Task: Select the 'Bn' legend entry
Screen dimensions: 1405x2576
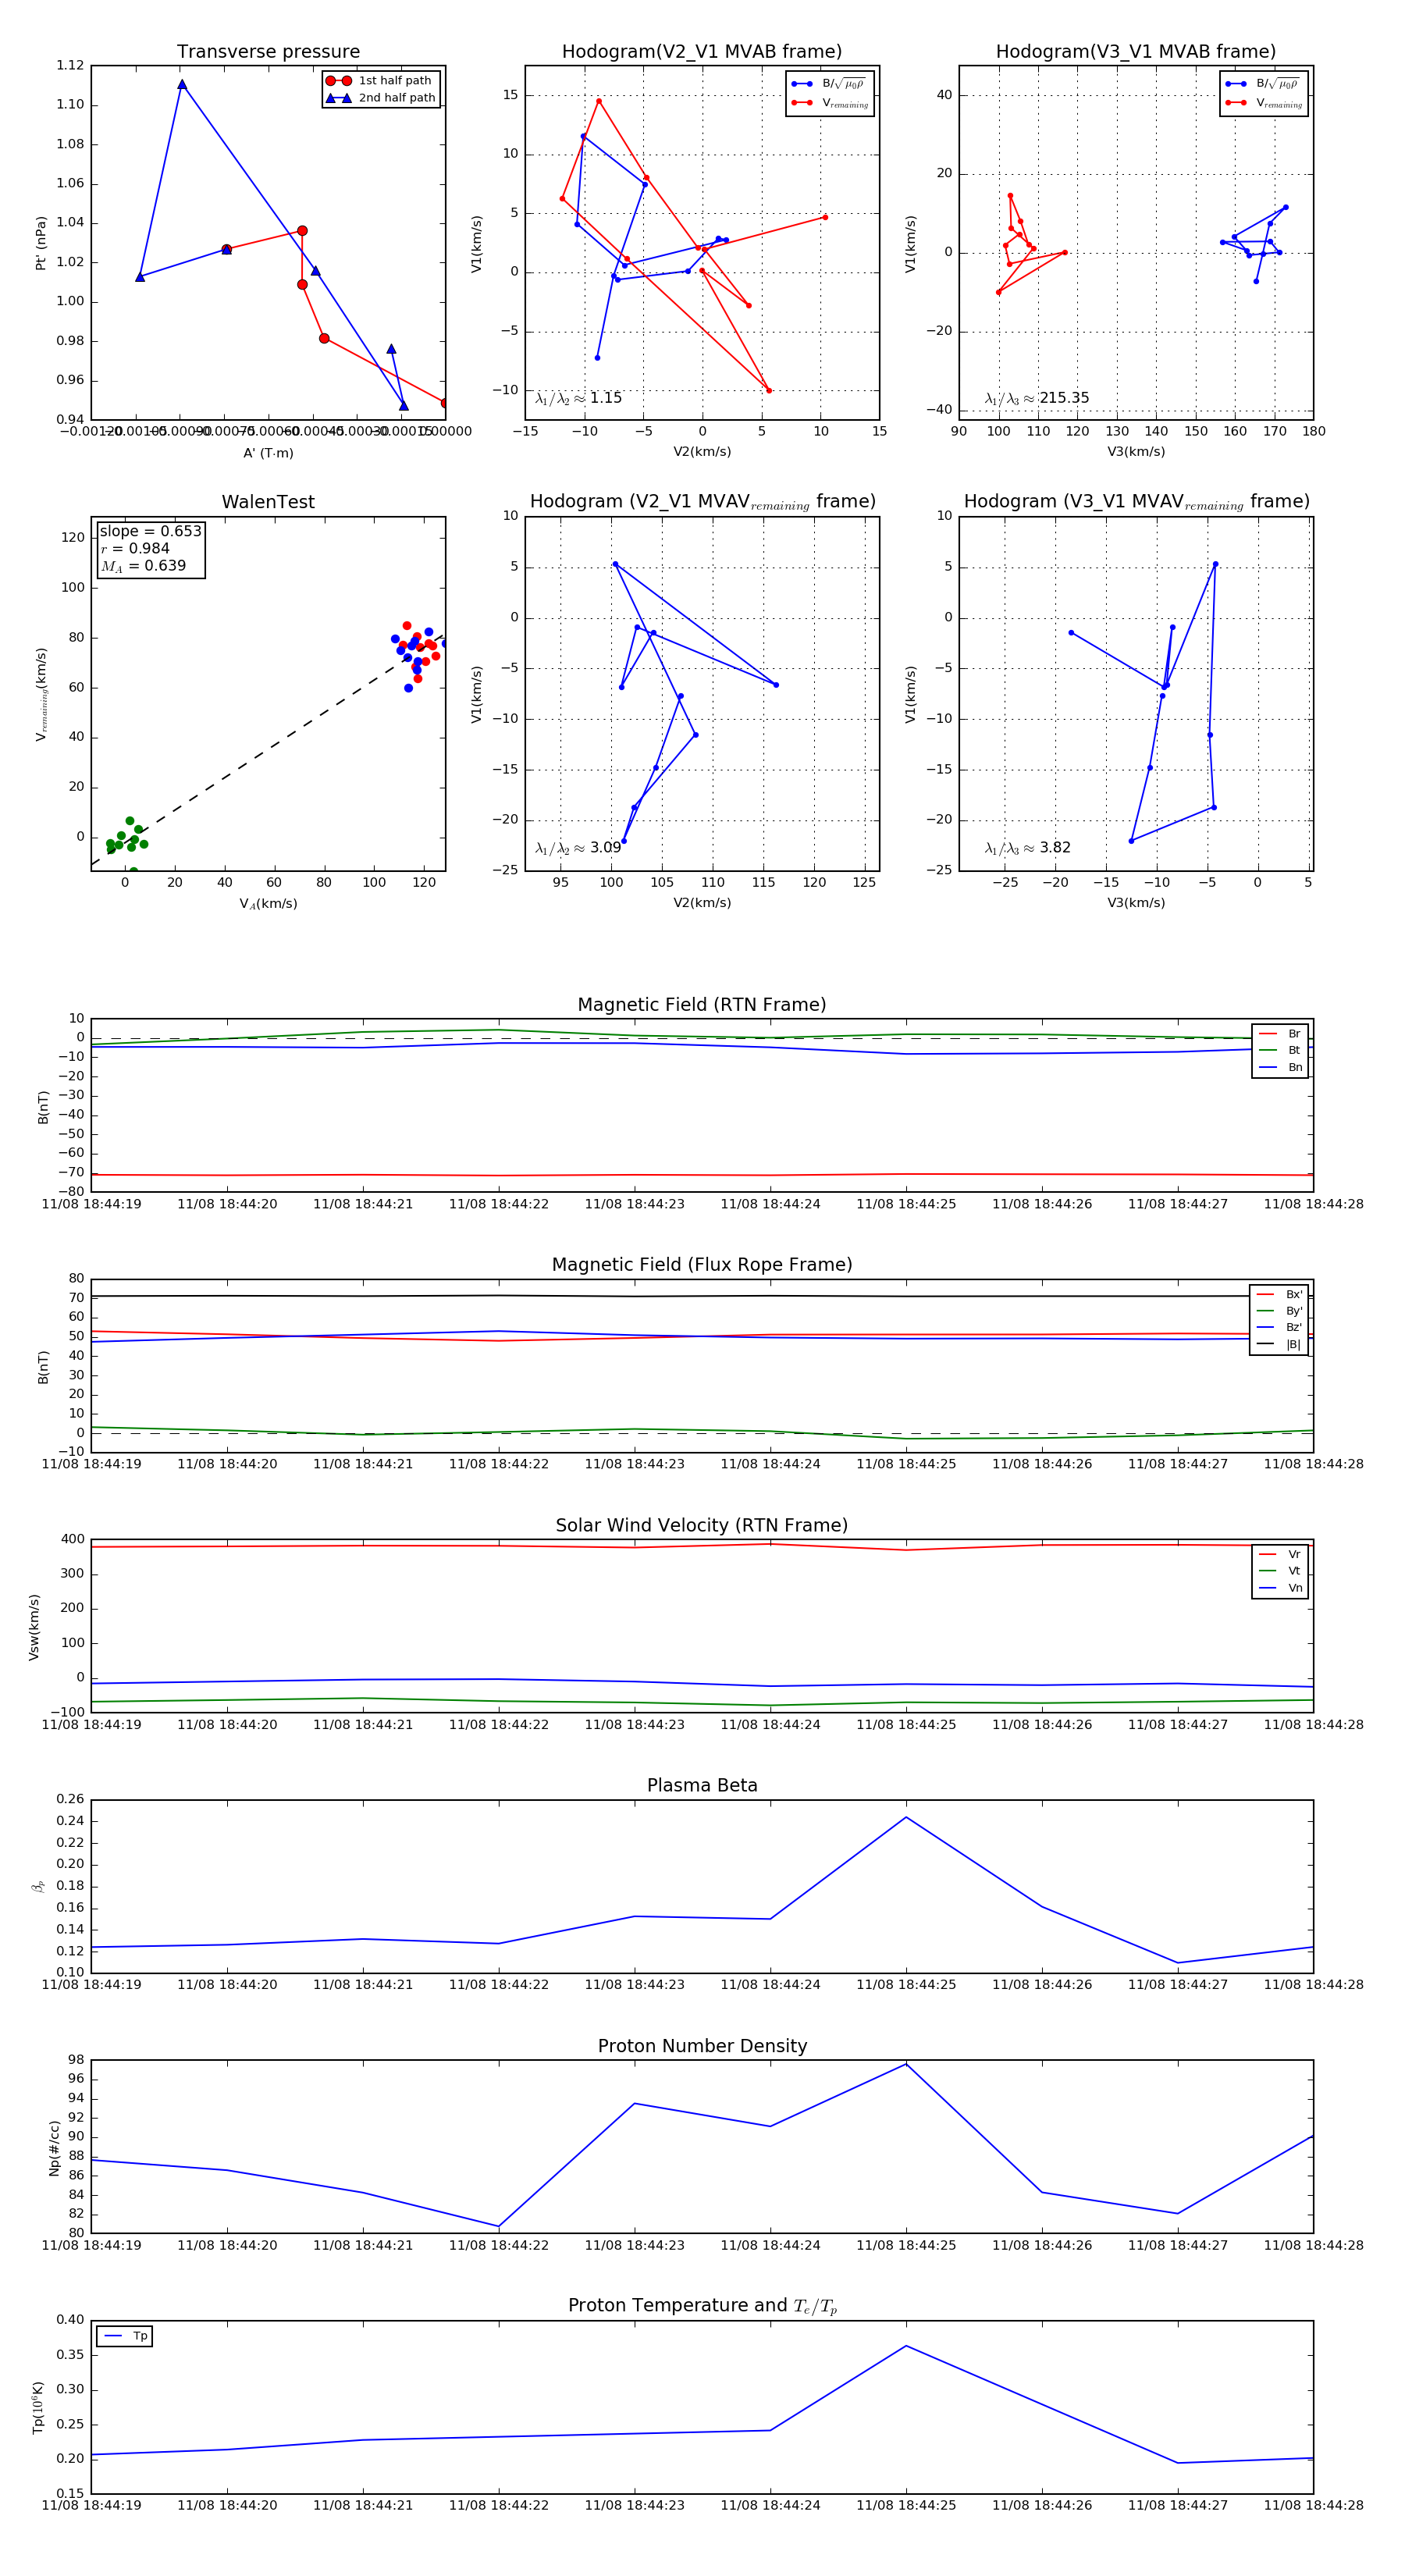Action: (1280, 1067)
